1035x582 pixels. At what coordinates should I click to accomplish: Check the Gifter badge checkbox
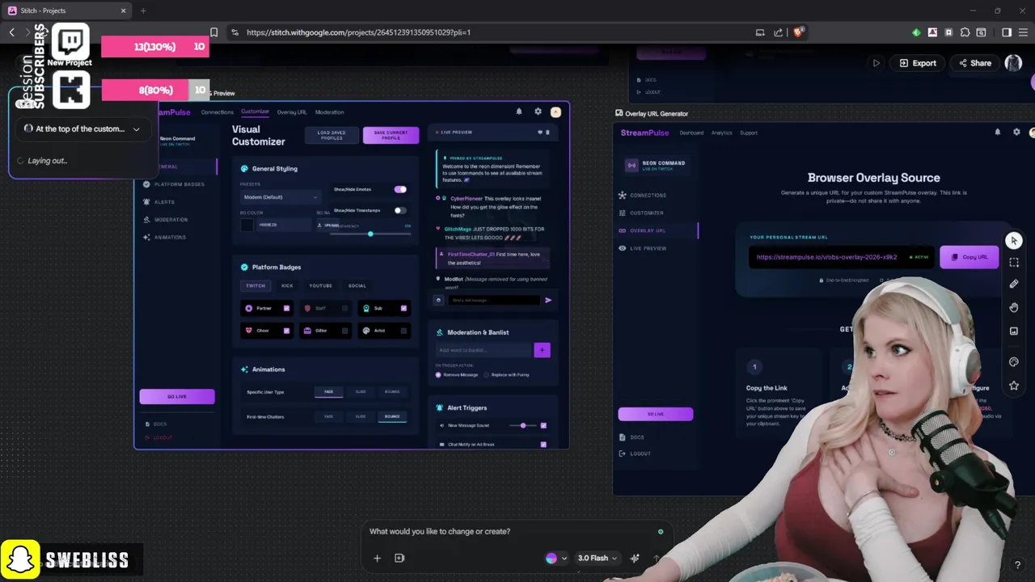tap(345, 331)
